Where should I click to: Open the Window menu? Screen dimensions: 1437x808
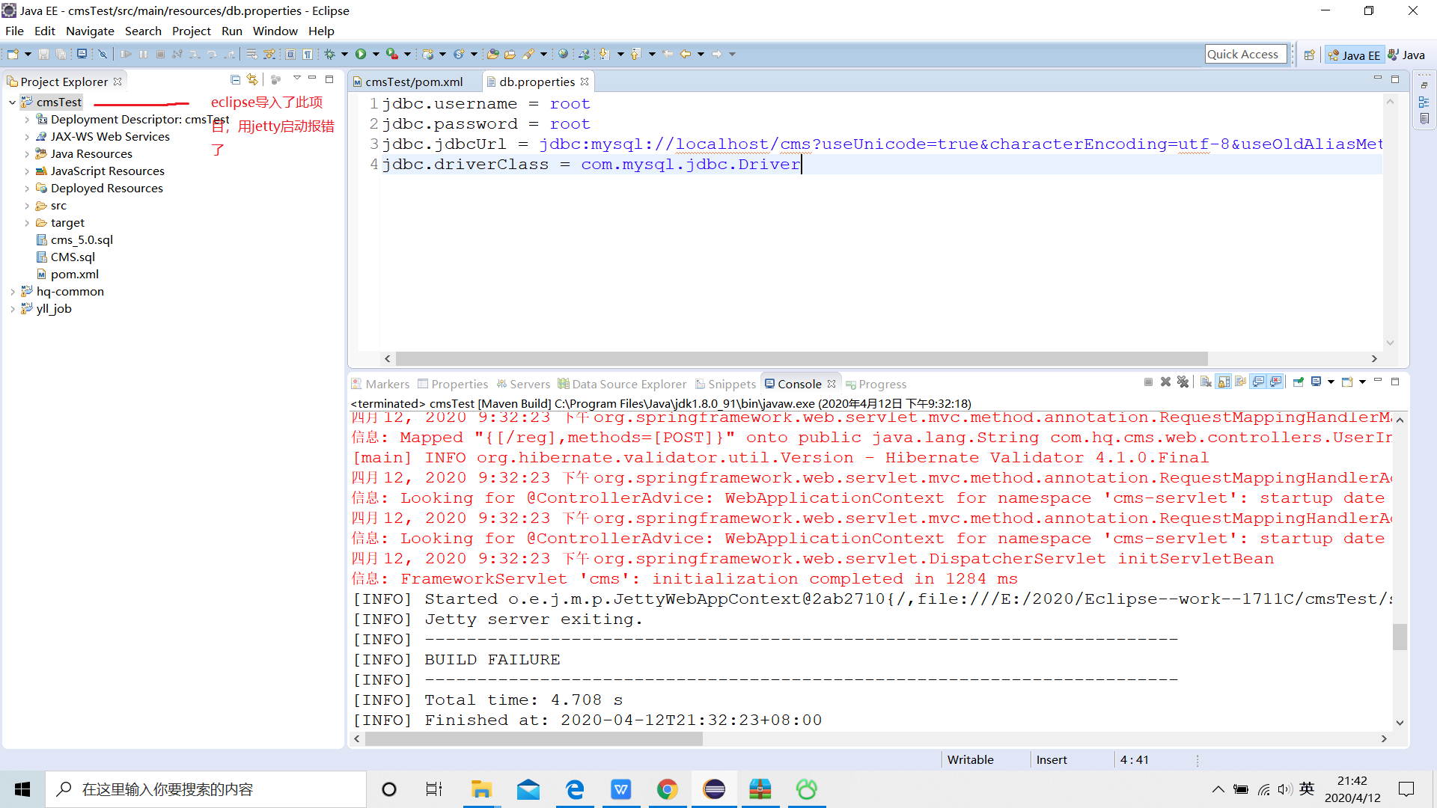pyautogui.click(x=275, y=31)
